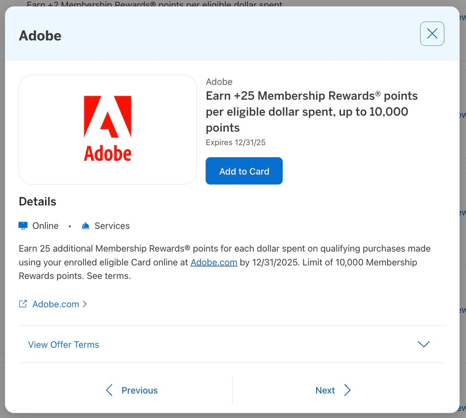Click the right arrow beside Next
This screenshot has width=466, height=418.
click(347, 390)
